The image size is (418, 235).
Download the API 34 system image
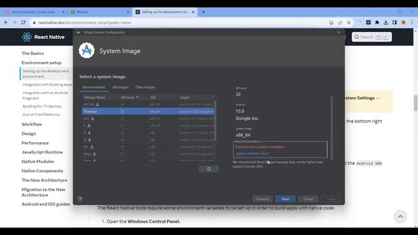point(97,104)
